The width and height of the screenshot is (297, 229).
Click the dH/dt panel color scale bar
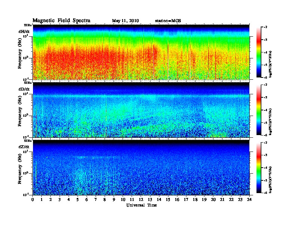pyautogui.click(x=259, y=52)
